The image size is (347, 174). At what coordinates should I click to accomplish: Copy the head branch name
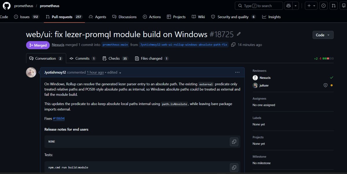click(233, 45)
